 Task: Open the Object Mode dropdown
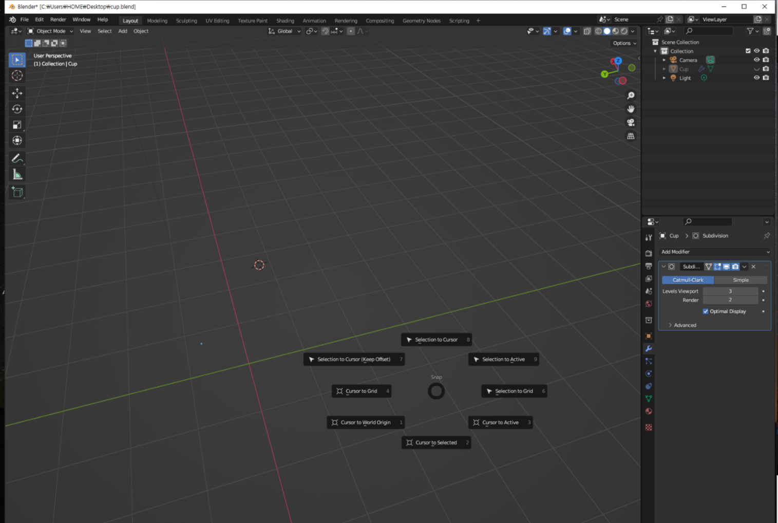[x=50, y=31]
